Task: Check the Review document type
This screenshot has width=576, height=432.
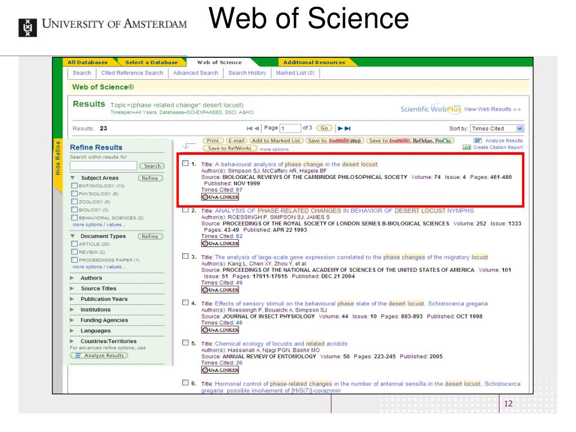Action: click(x=74, y=252)
